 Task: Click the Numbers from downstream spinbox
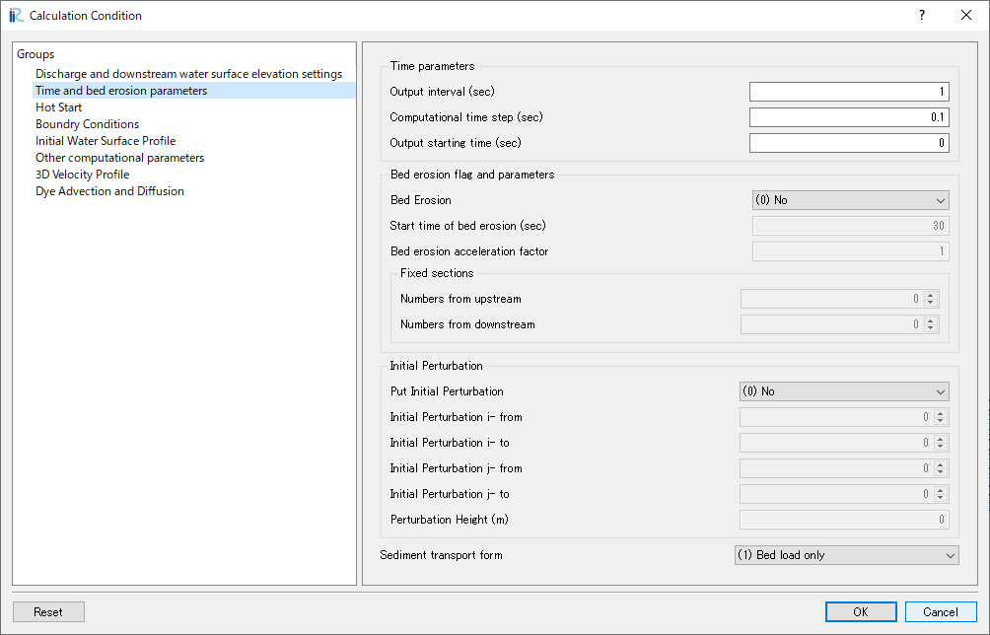pyautogui.click(x=840, y=324)
